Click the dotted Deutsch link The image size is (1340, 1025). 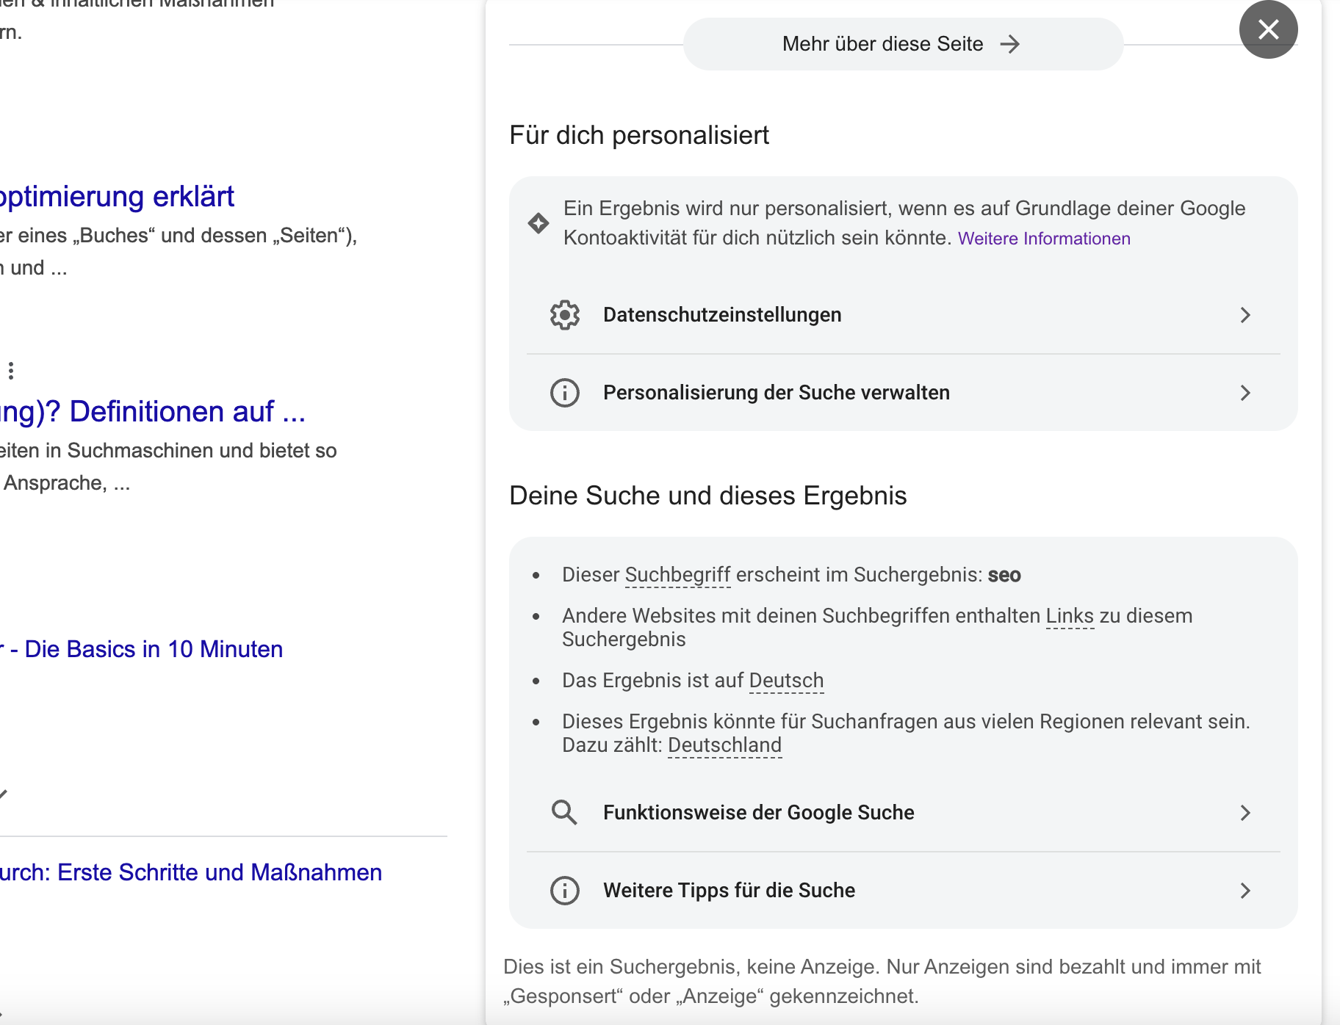pyautogui.click(x=785, y=680)
